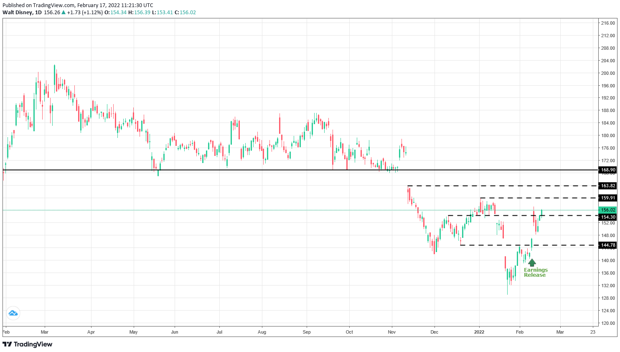Image resolution: width=620 pixels, height=352 pixels.
Task: Click the 163.82 price level label
Action: pyautogui.click(x=608, y=186)
